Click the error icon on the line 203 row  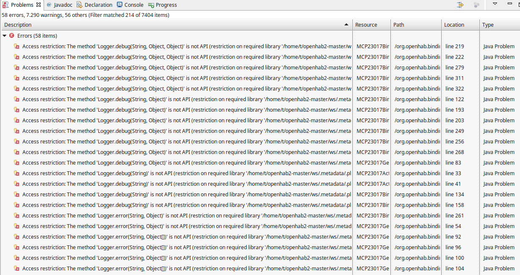coord(17,120)
